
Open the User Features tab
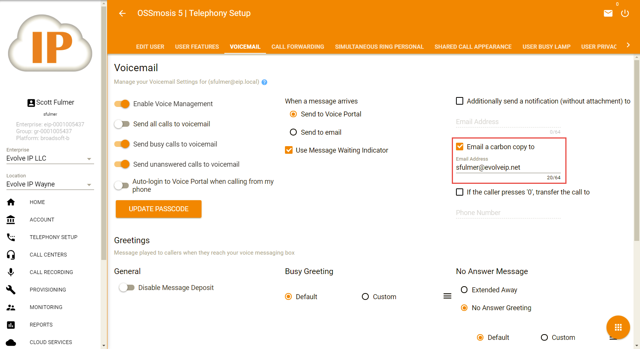pyautogui.click(x=197, y=47)
